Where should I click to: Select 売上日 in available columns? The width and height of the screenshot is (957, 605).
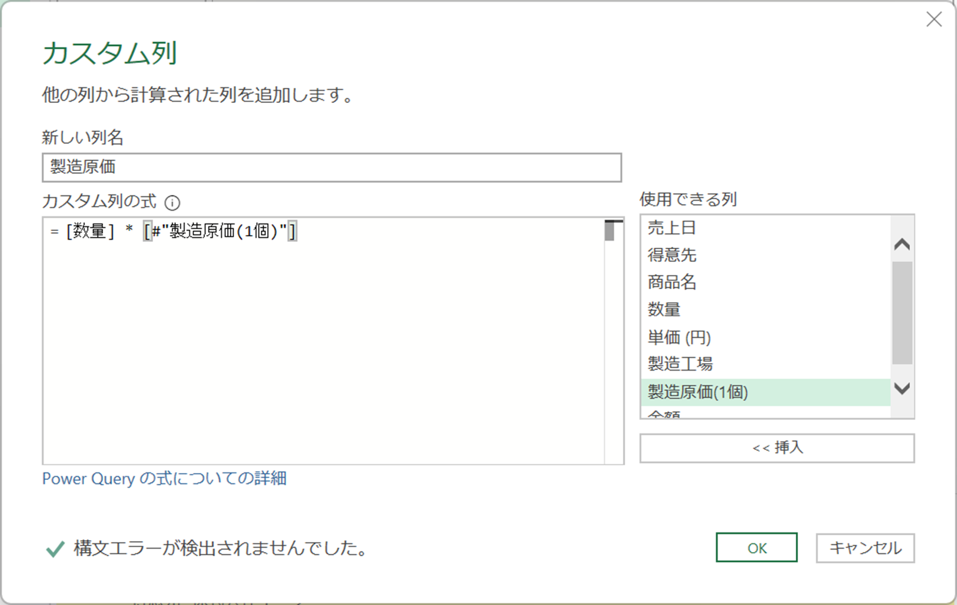672,228
